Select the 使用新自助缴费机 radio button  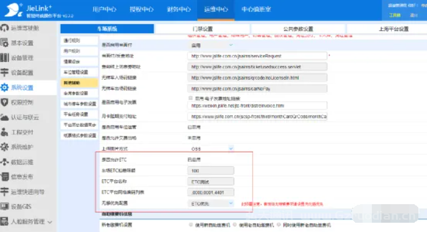pyautogui.click(x=191, y=225)
